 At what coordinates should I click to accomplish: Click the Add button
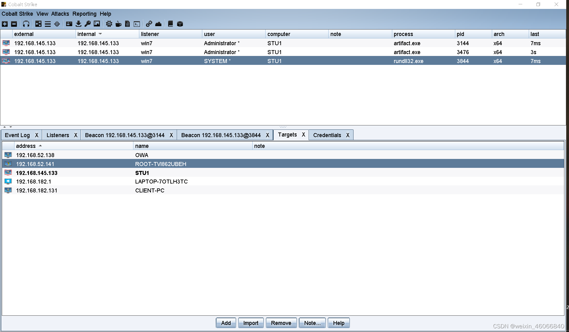tap(226, 323)
